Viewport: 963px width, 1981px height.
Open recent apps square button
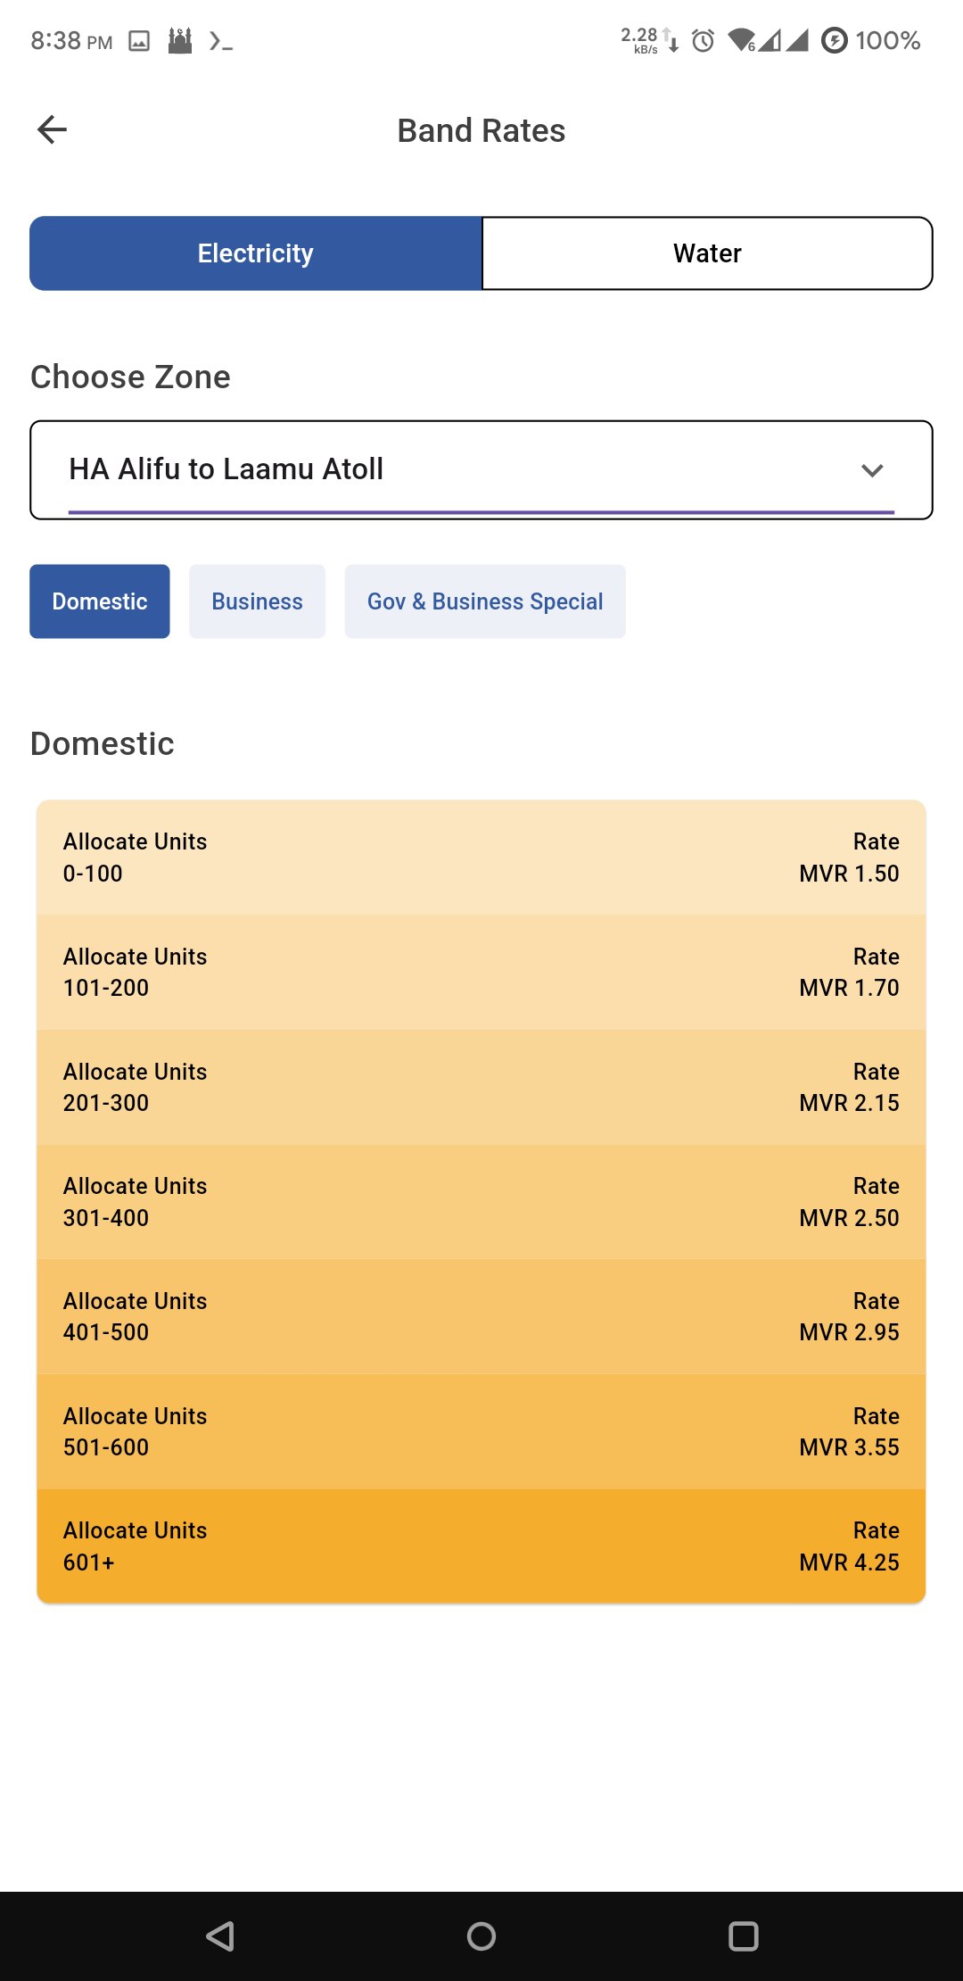tap(743, 1935)
